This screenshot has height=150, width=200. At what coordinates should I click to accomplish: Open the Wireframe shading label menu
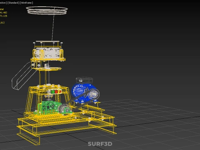point(26,3)
